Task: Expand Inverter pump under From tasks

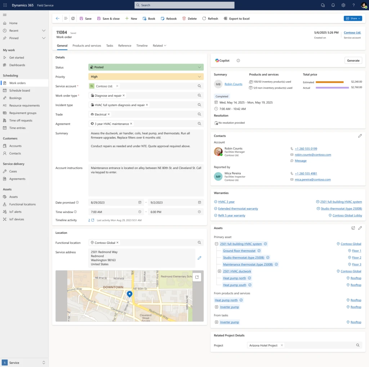Action: coord(216,322)
